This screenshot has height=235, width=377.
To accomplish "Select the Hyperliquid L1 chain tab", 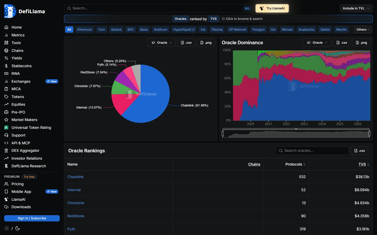I will pyautogui.click(x=184, y=30).
